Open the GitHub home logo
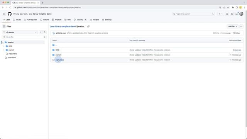 [10, 14]
